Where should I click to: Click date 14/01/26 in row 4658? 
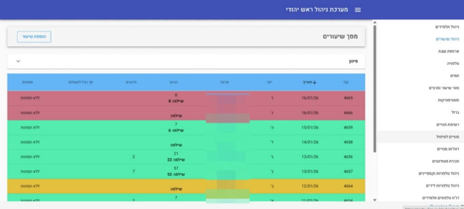310,142
